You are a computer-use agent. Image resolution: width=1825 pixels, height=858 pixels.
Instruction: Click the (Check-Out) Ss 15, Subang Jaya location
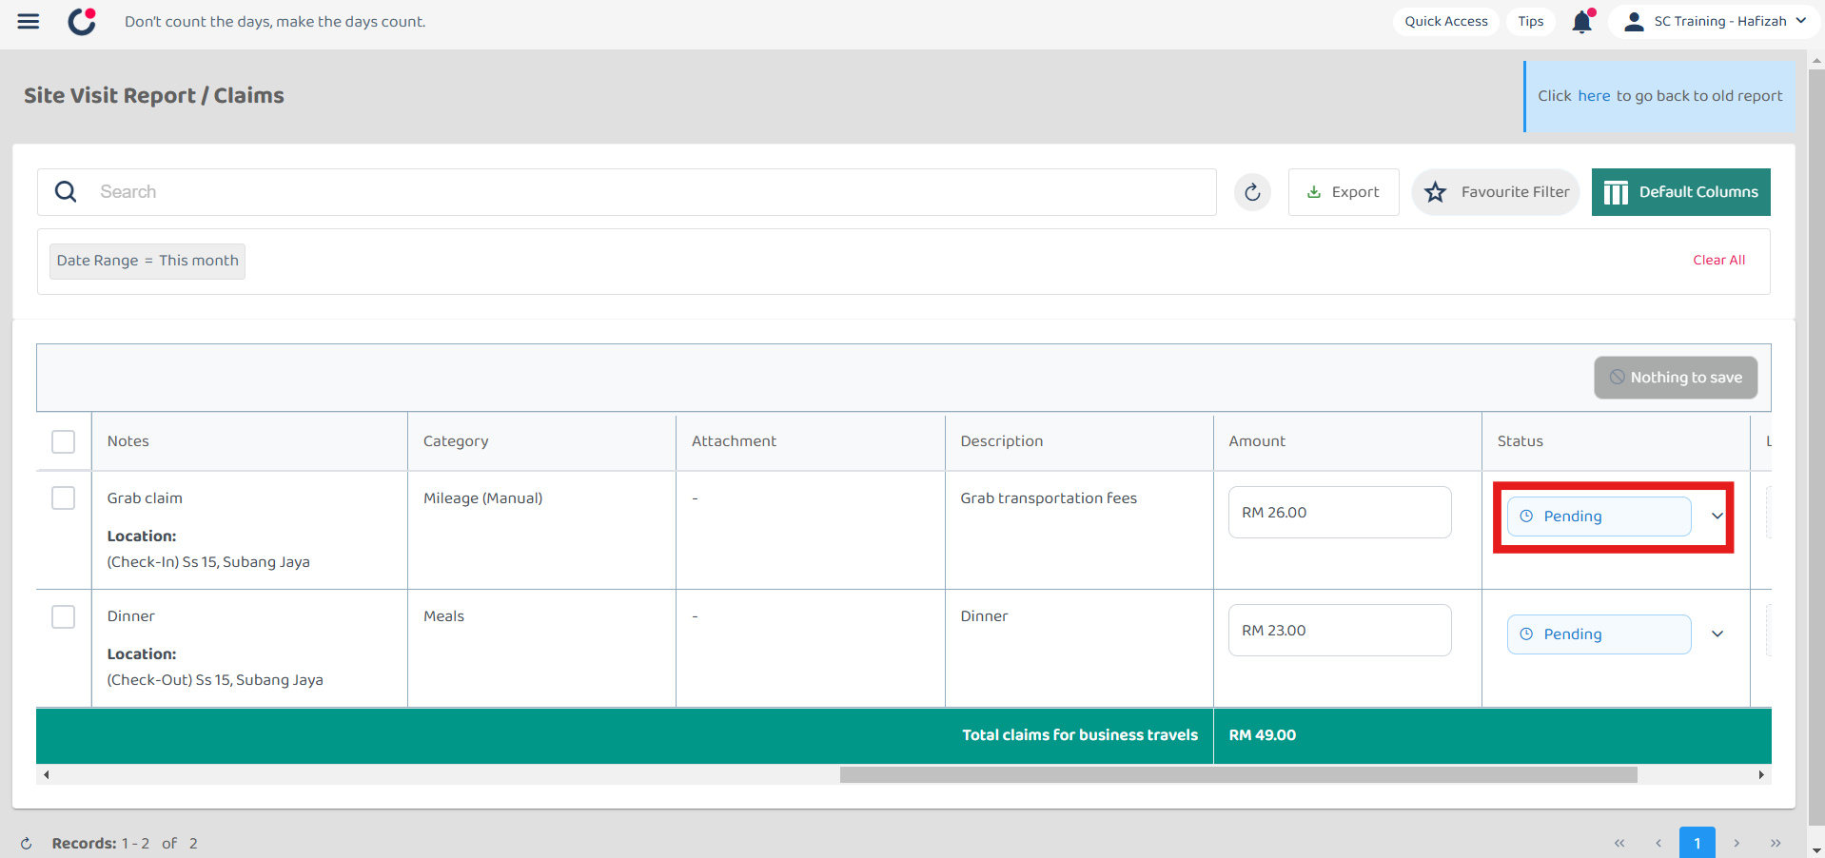pos(215,680)
